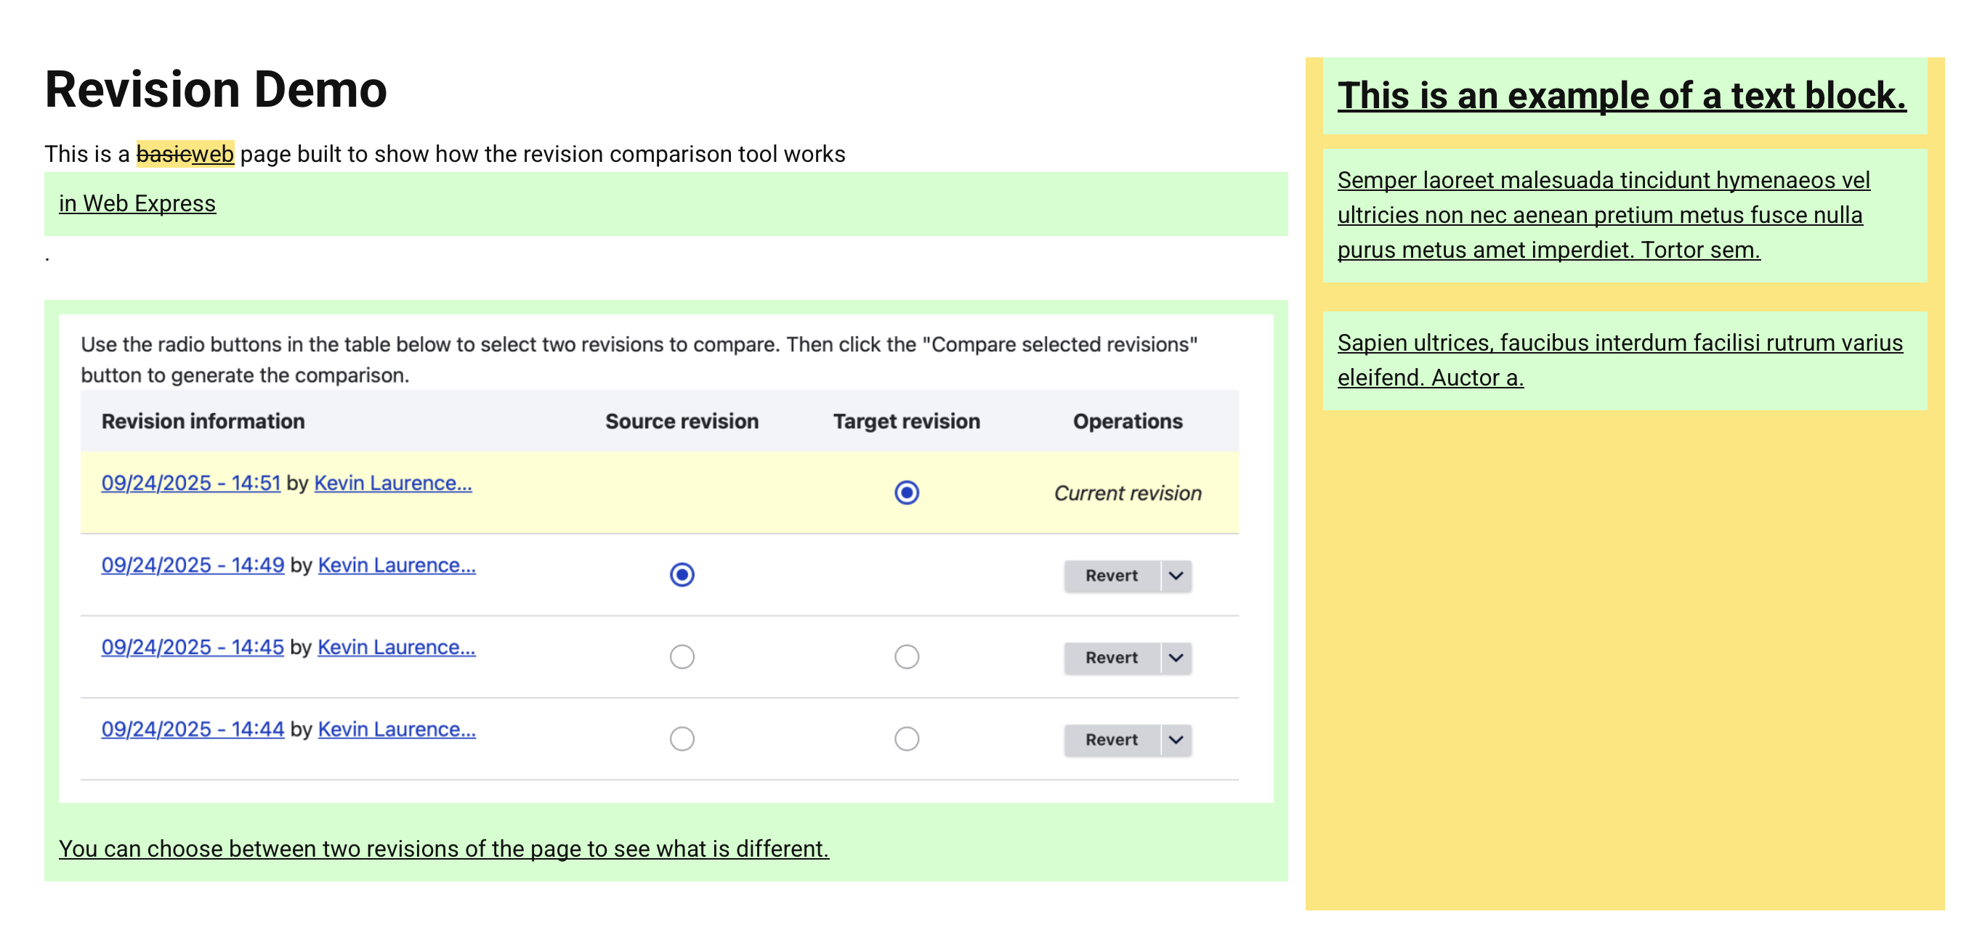This screenshot has width=1985, height=938.
Task: Select target revision radio for 14:44
Action: (x=906, y=738)
